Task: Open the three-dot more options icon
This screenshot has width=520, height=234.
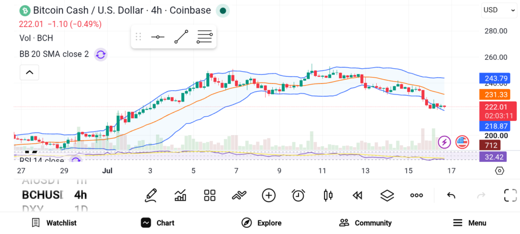Action: pyautogui.click(x=416, y=195)
